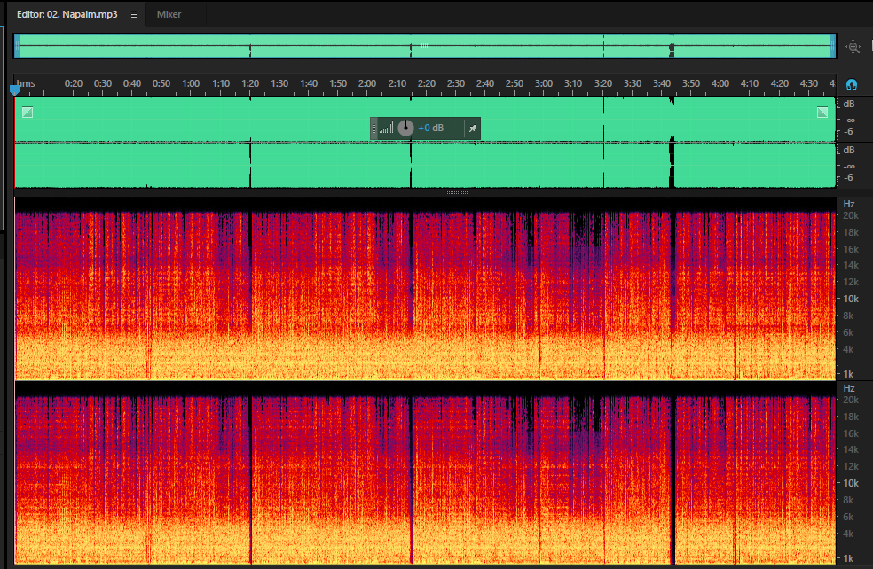Open the Editor panel menu icon
873x569 pixels.
[x=134, y=14]
